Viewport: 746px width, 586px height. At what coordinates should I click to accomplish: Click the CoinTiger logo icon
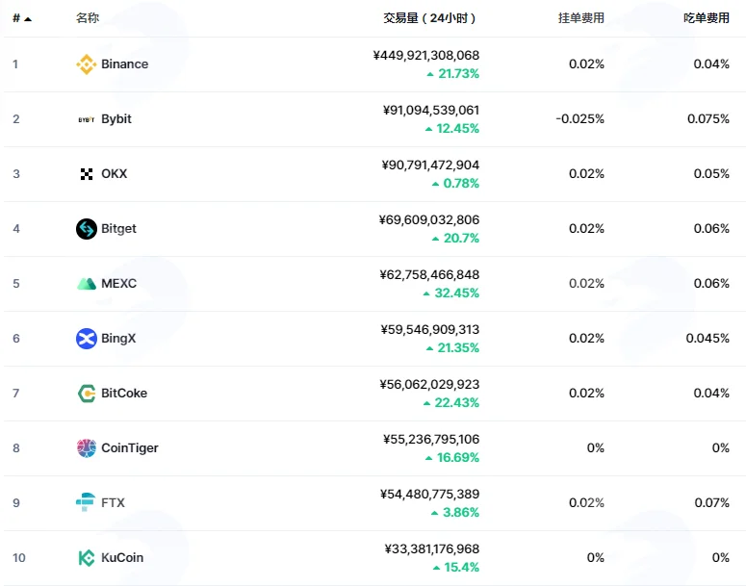click(x=86, y=448)
